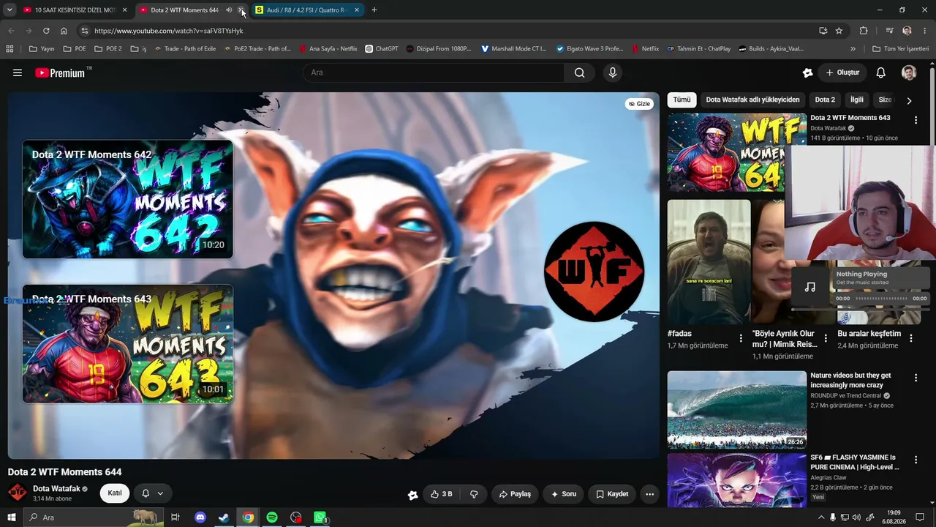The height and width of the screenshot is (527, 936).
Task: Open Chrome apps grid in bookmarks bar
Action: [x=10, y=49]
